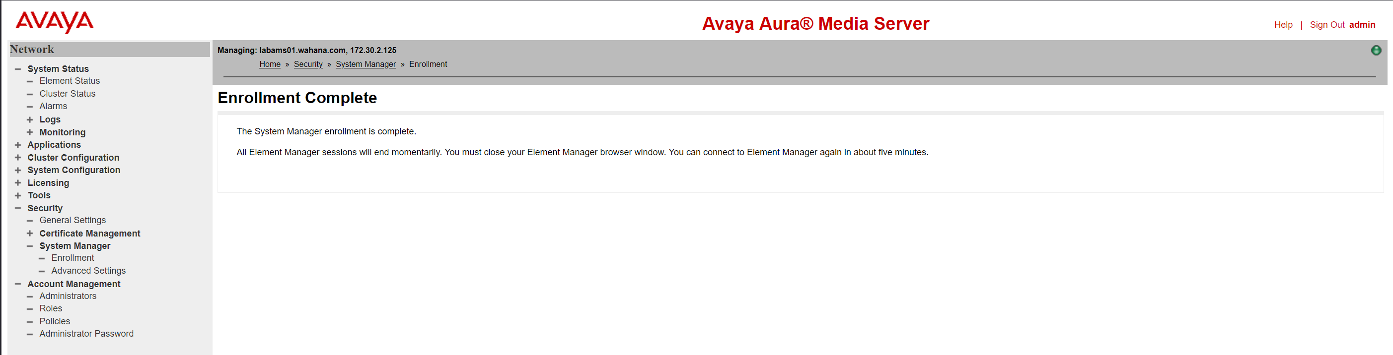Collapse the Account Management section
Screen dimensions: 1393x355
coord(18,284)
